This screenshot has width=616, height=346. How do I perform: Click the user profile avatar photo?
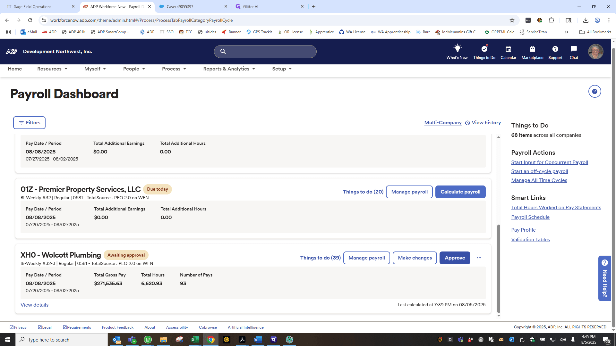tap(595, 52)
